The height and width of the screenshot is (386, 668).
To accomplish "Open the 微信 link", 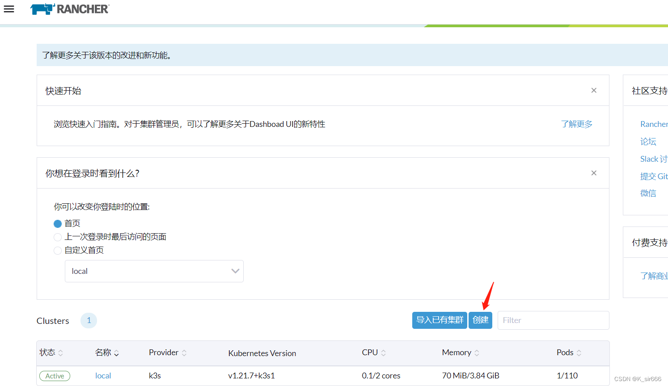I will click(x=648, y=193).
